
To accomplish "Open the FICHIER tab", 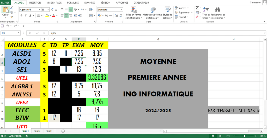I will [6, 3].
